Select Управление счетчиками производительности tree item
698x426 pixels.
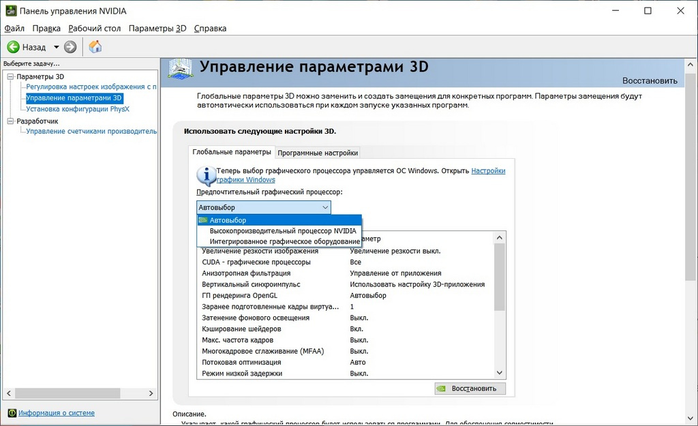coord(91,132)
